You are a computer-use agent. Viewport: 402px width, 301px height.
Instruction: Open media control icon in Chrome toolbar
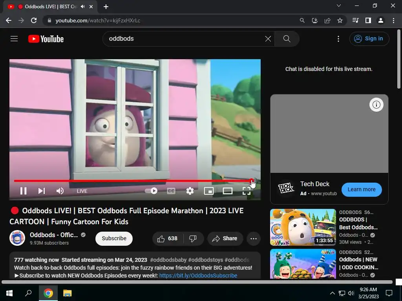click(356, 20)
